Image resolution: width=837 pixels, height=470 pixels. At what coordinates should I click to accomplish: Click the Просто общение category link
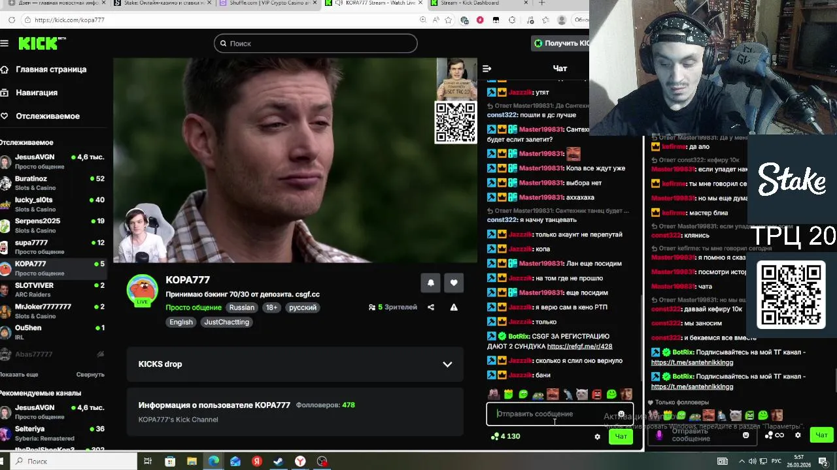(194, 307)
